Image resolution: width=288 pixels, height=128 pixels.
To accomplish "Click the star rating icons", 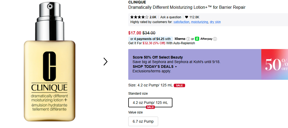I will click(139, 17).
